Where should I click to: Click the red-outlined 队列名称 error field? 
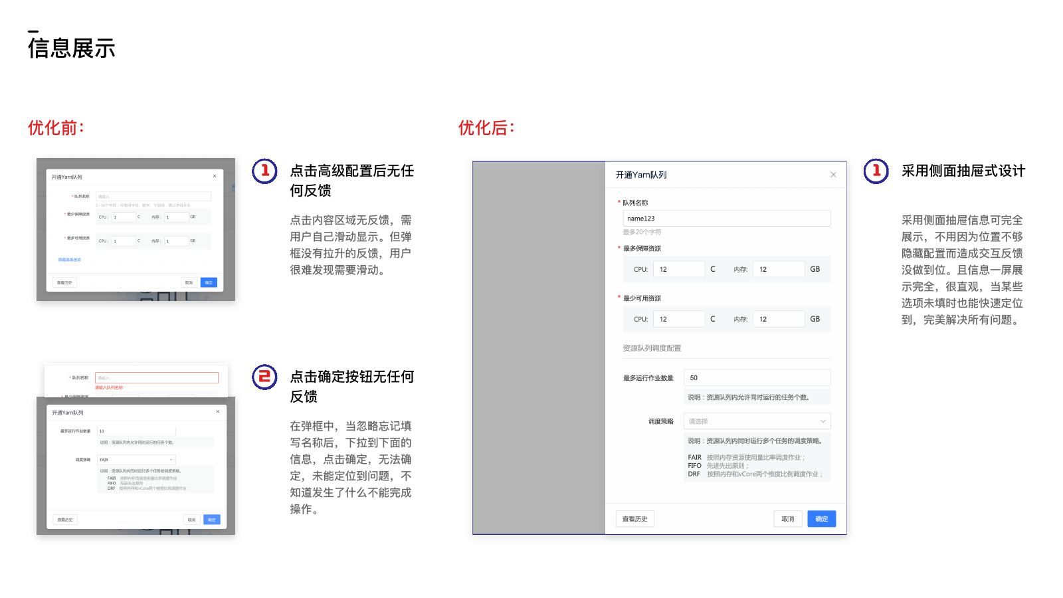[157, 377]
